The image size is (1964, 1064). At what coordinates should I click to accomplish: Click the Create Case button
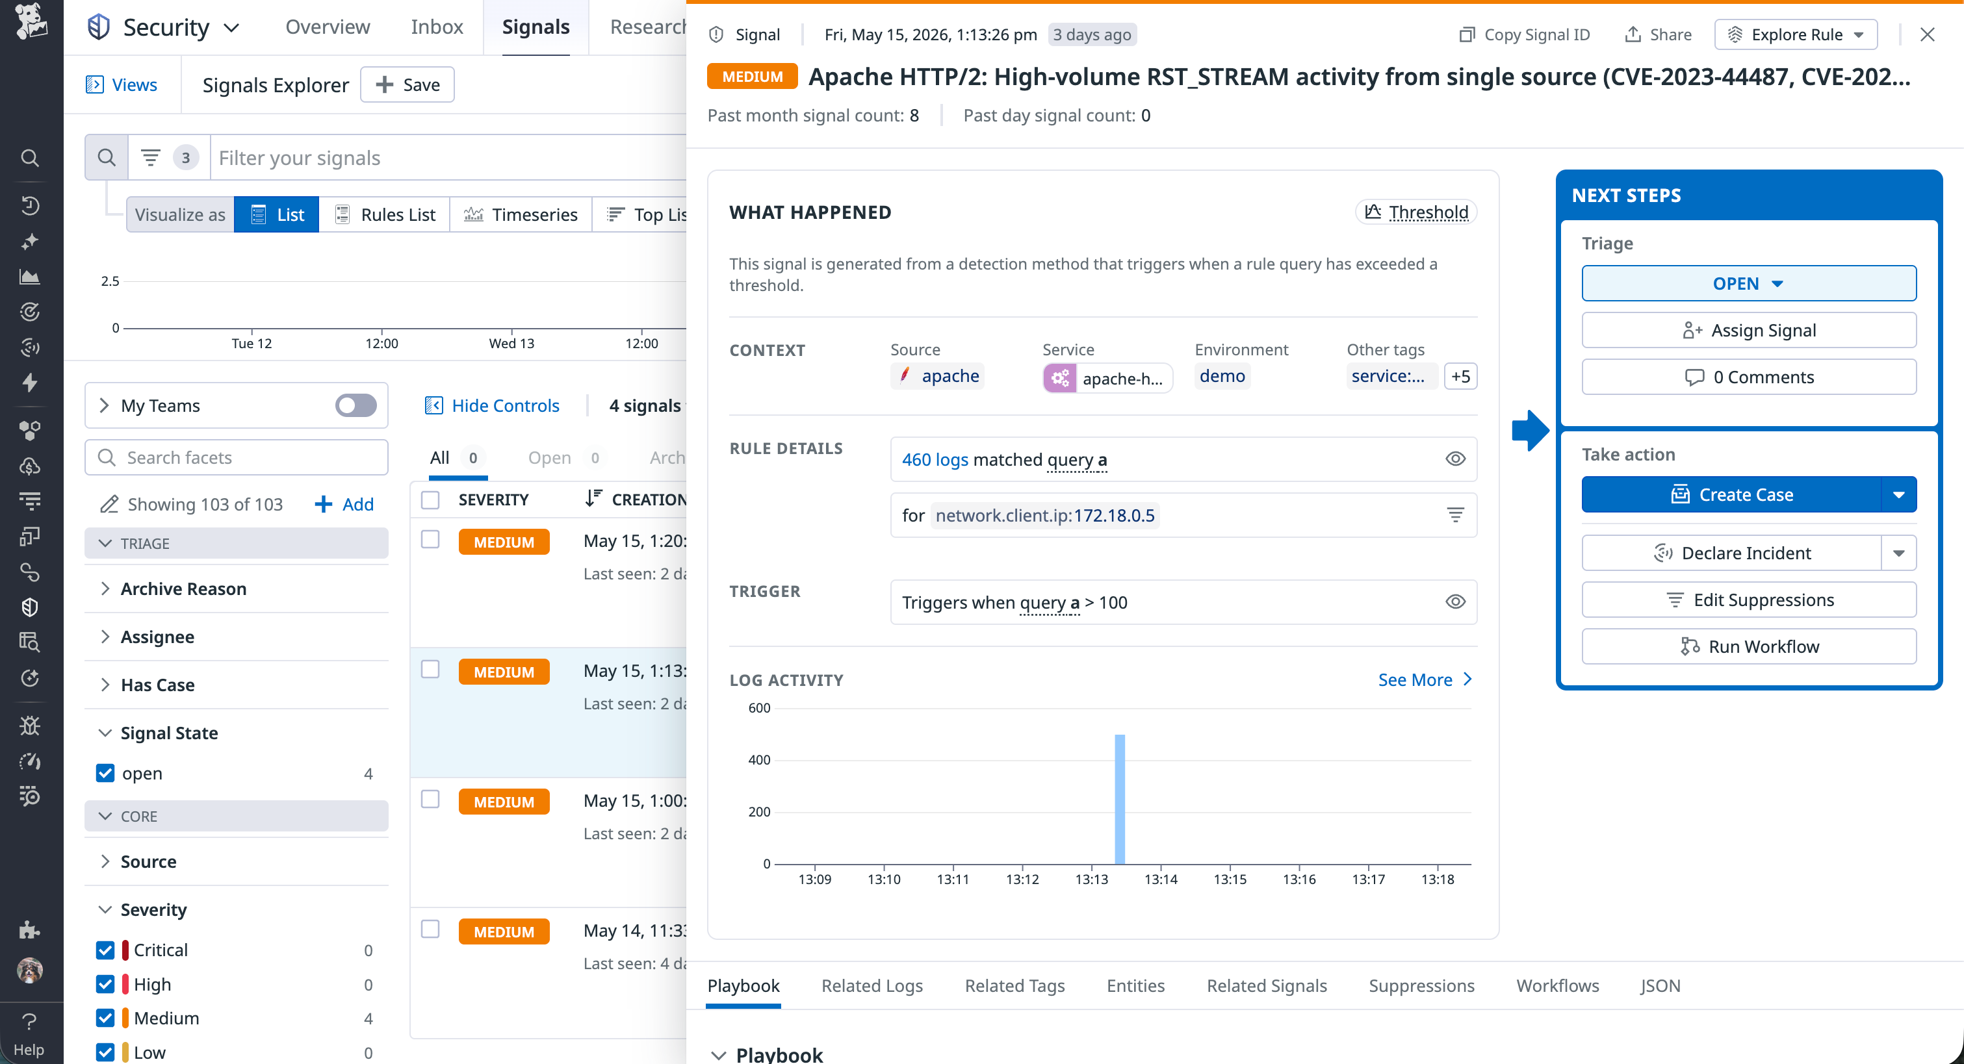(x=1731, y=495)
